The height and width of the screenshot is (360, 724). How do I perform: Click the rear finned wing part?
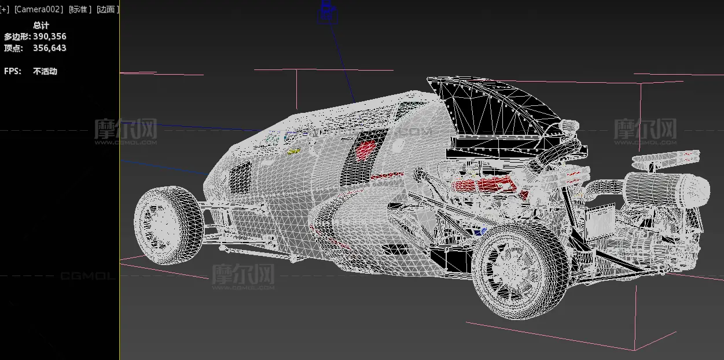[666, 157]
